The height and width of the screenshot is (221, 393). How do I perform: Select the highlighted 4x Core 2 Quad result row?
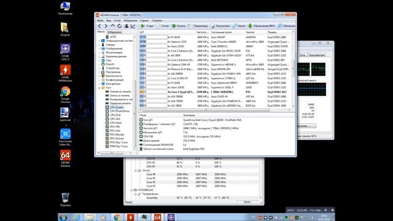(215, 92)
